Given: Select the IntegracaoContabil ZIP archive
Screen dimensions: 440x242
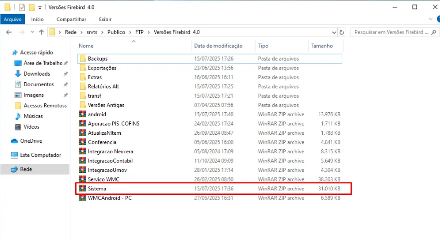Looking at the screenshot, I should tap(110, 161).
